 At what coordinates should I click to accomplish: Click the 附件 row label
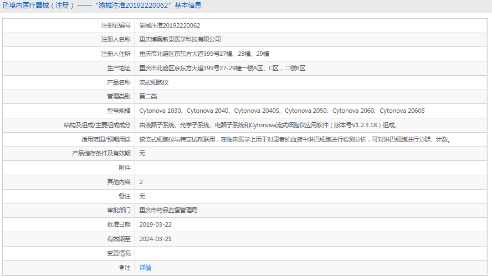[x=125, y=168]
